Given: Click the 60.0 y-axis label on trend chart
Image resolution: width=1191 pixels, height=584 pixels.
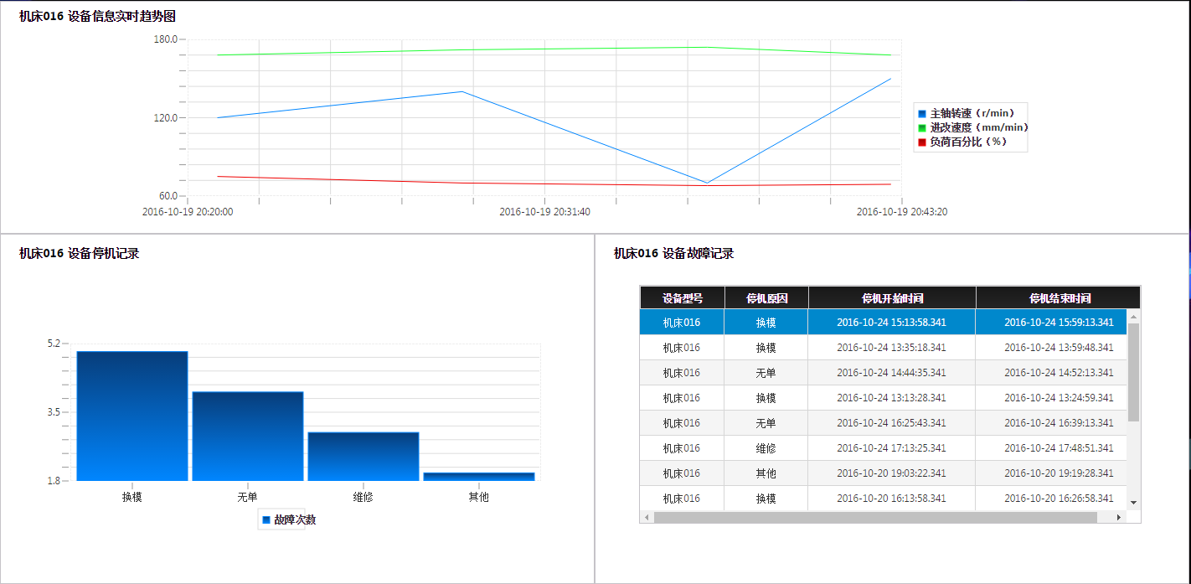Looking at the screenshot, I should (x=168, y=196).
